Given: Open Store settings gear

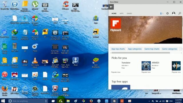Looking at the screenshot, I should tap(168, 13).
